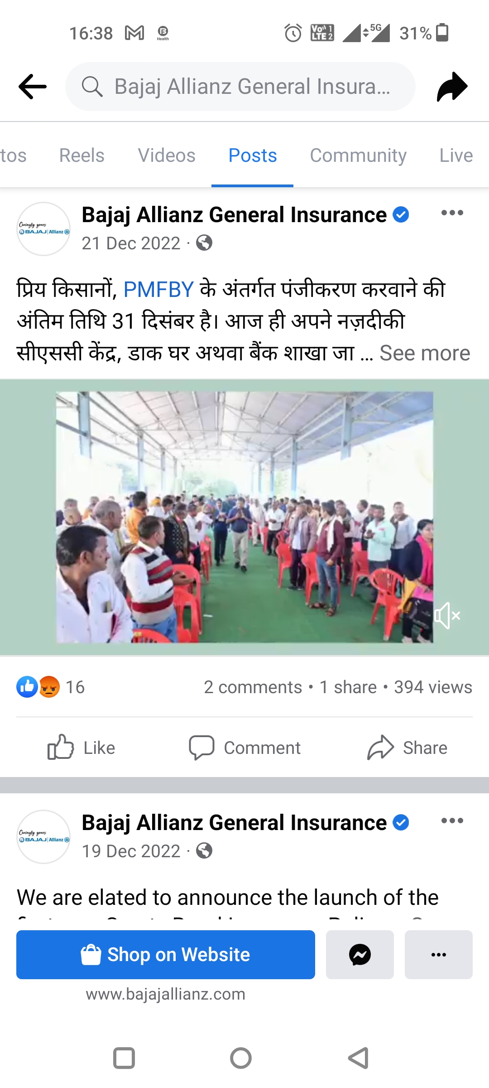The height and width of the screenshot is (1088, 489).
Task: Switch to the Videos tab
Action: coord(167,155)
